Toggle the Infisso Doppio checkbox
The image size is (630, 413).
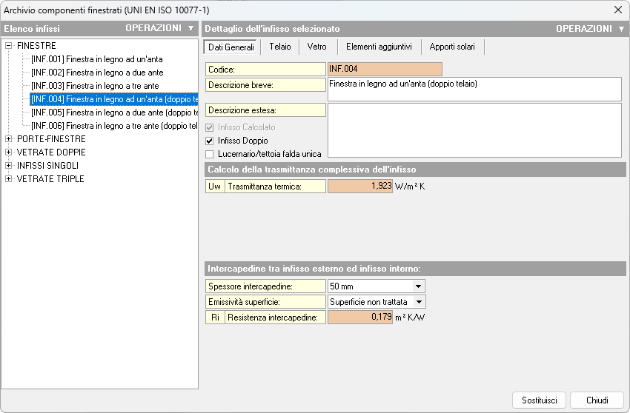[x=210, y=141]
